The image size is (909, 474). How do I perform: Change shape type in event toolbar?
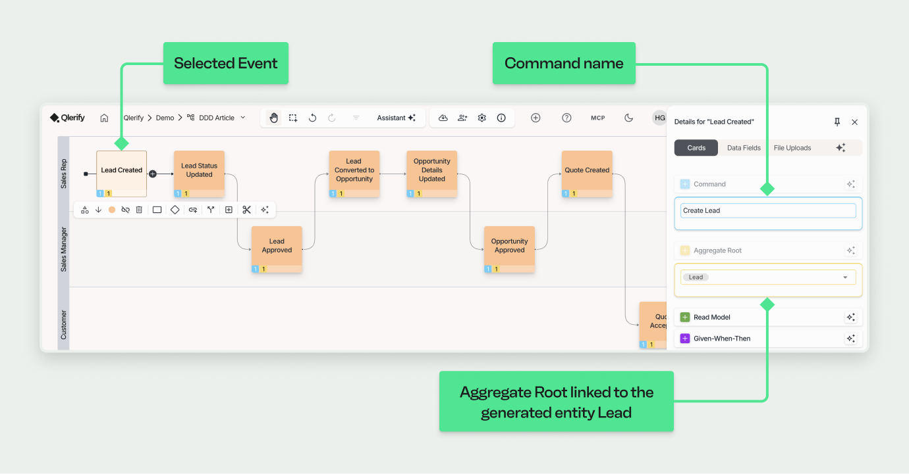pos(85,210)
